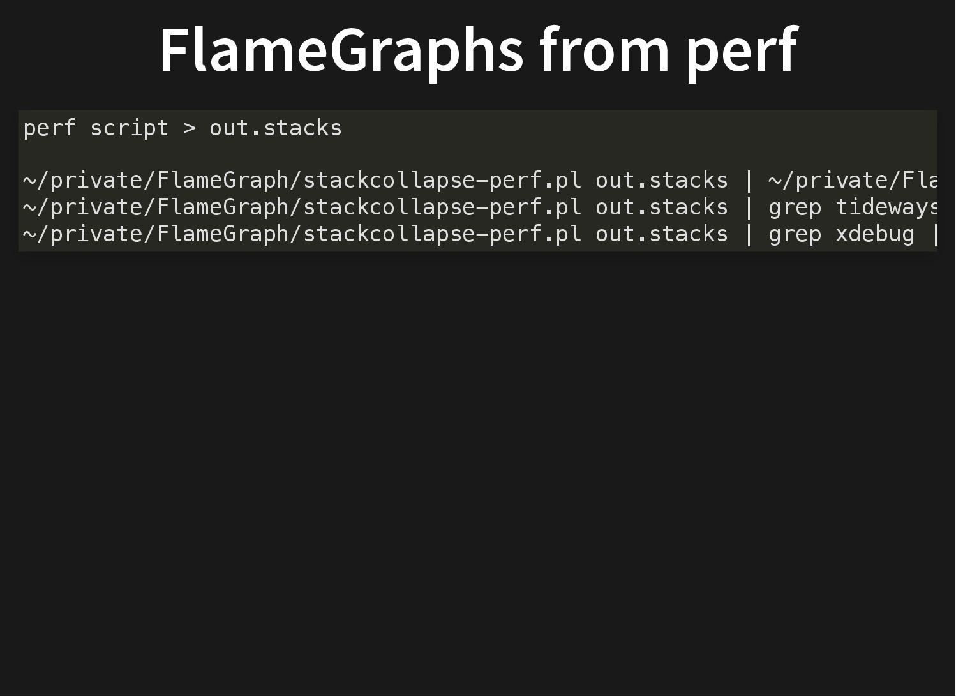Image resolution: width=956 pixels, height=697 pixels.
Task: Click 'out.stacks' in the tideways line
Action: [662, 207]
